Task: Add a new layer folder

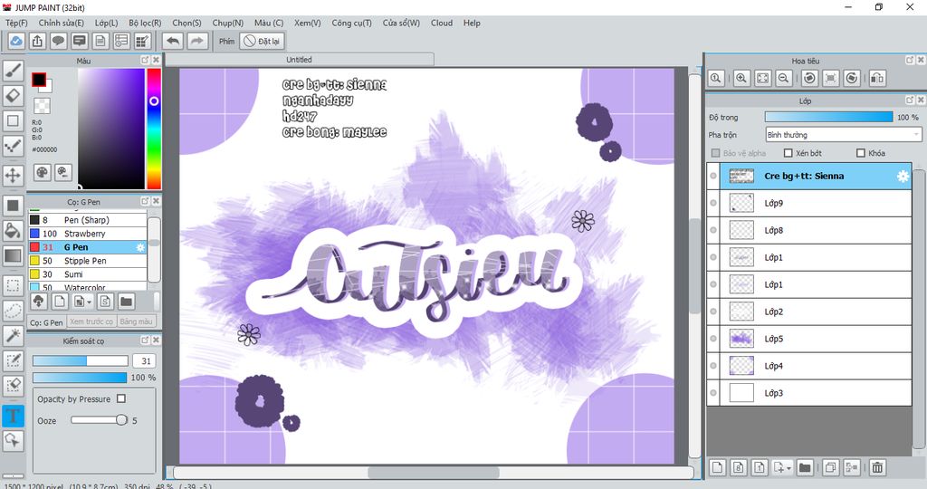Action: click(805, 467)
